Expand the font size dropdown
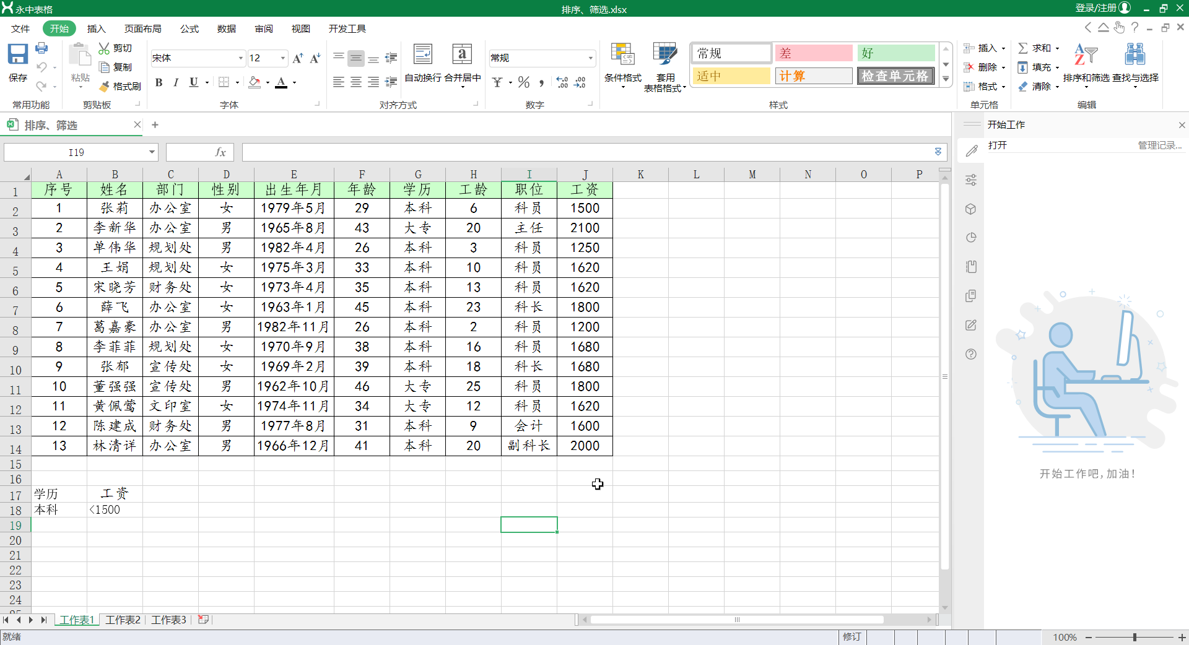1189x645 pixels. 283,58
